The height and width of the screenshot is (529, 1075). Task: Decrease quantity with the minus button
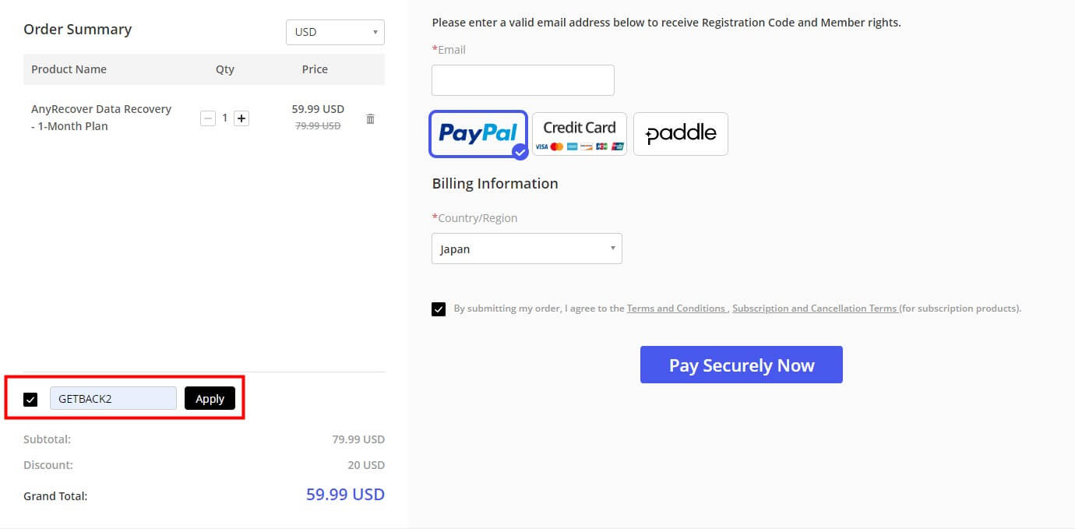click(x=208, y=118)
